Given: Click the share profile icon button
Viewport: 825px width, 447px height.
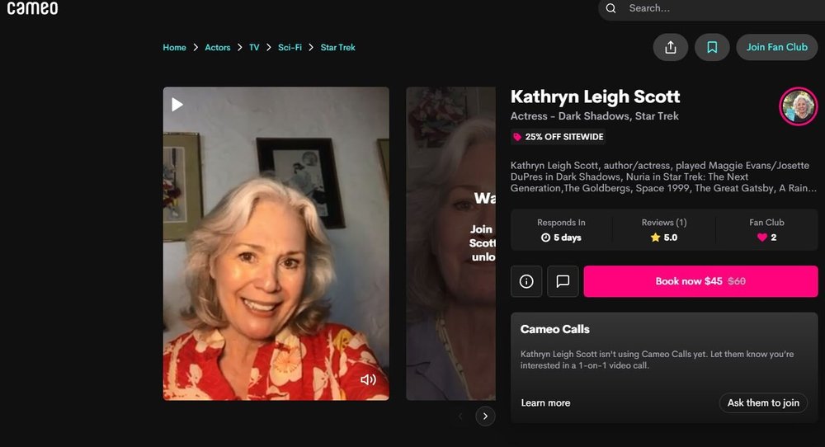Looking at the screenshot, I should (x=670, y=47).
